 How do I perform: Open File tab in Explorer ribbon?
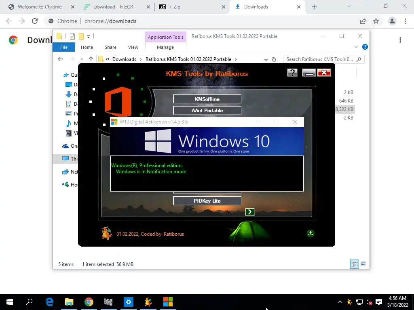point(64,47)
